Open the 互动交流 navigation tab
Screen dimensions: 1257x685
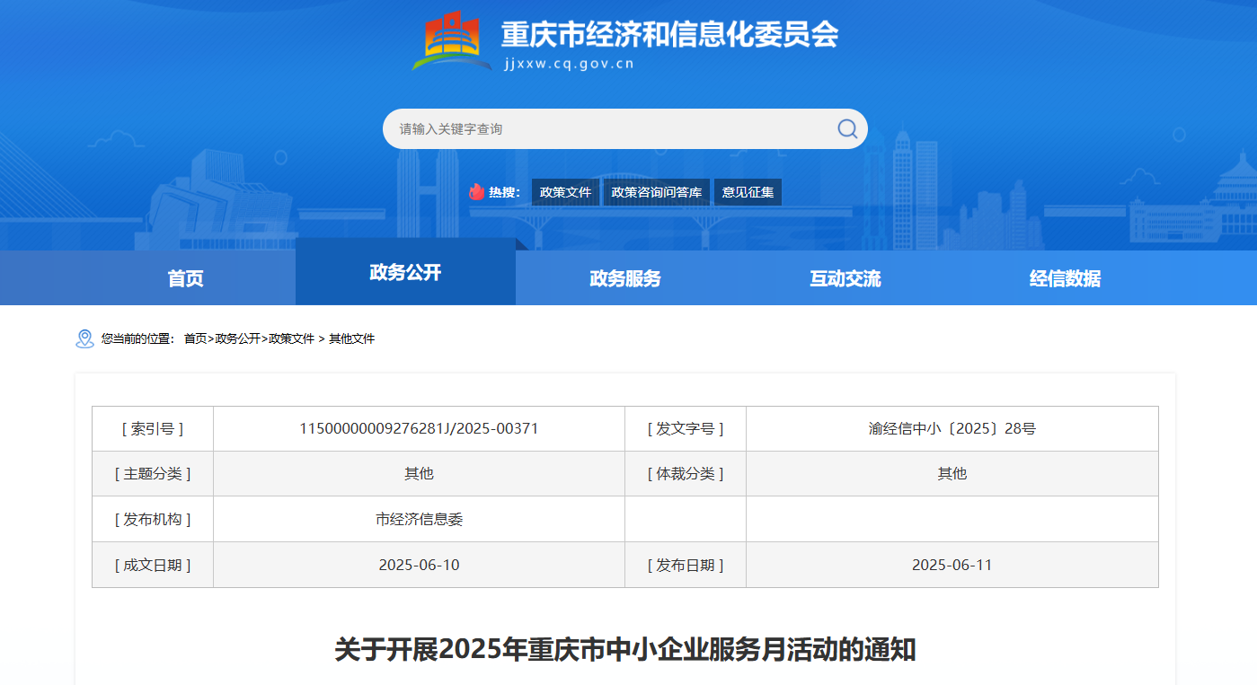coord(845,278)
